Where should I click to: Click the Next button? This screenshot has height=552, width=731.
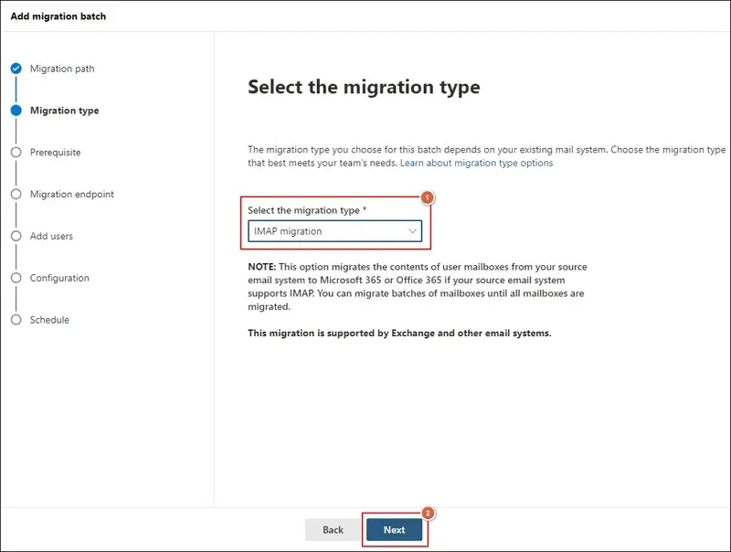(395, 529)
